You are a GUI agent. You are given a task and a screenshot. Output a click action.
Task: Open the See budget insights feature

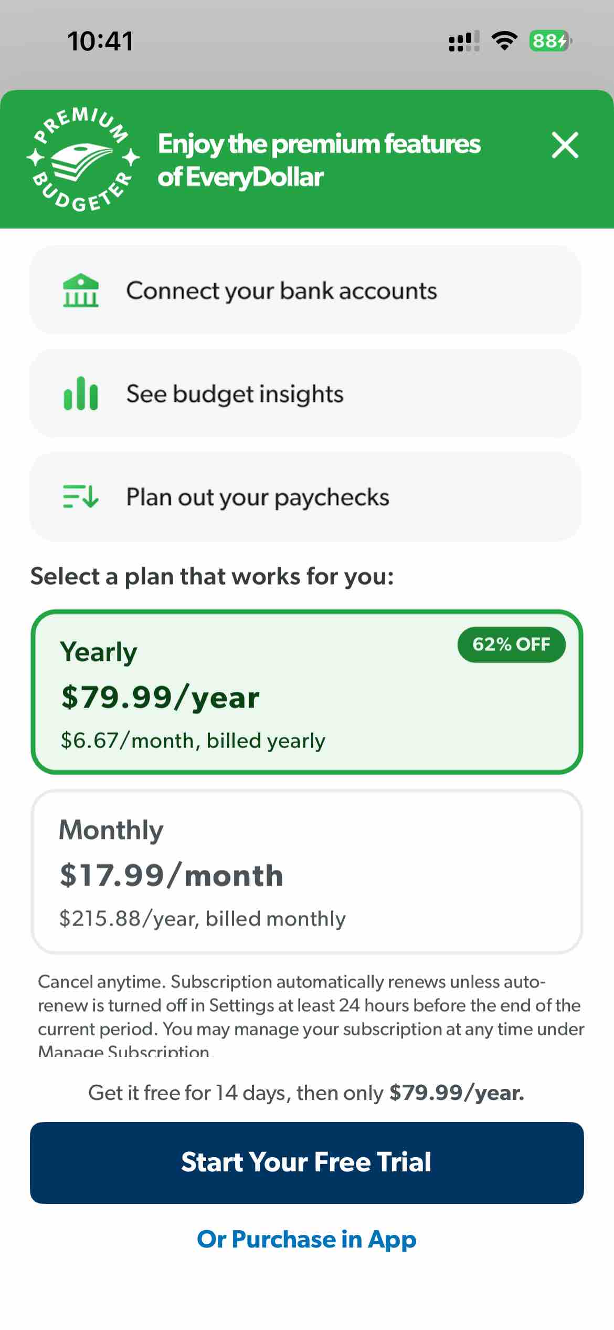point(307,394)
